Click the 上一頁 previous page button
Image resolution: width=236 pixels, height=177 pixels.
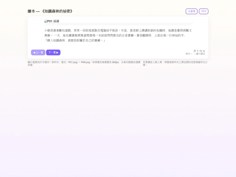click(38, 52)
